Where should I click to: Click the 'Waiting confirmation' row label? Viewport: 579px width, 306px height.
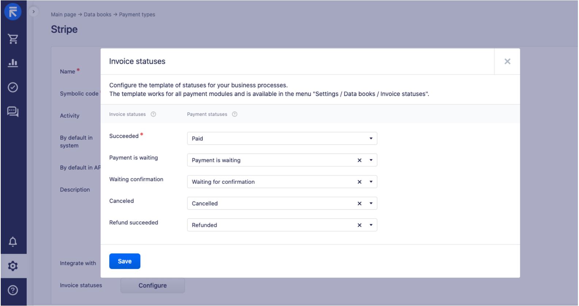pyautogui.click(x=136, y=179)
